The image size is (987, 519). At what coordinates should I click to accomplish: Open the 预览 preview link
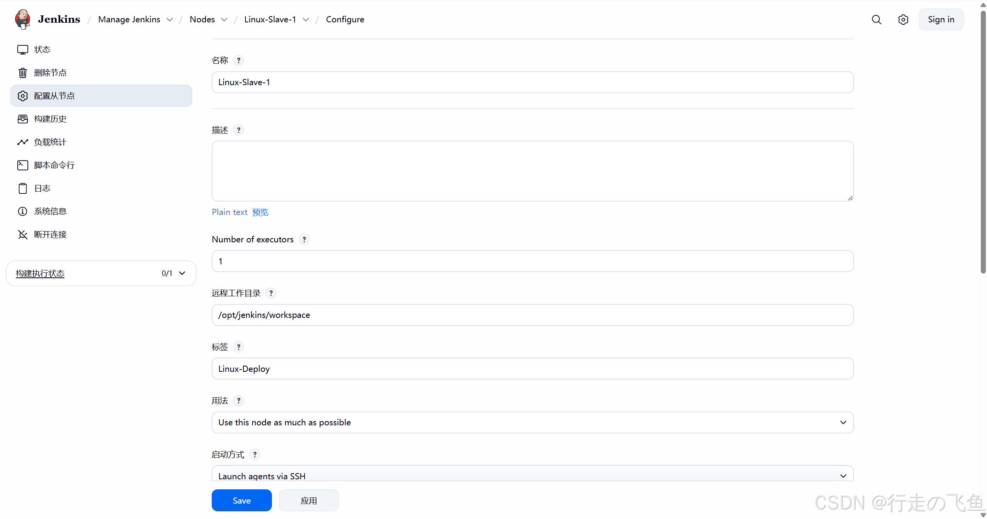[x=260, y=212]
